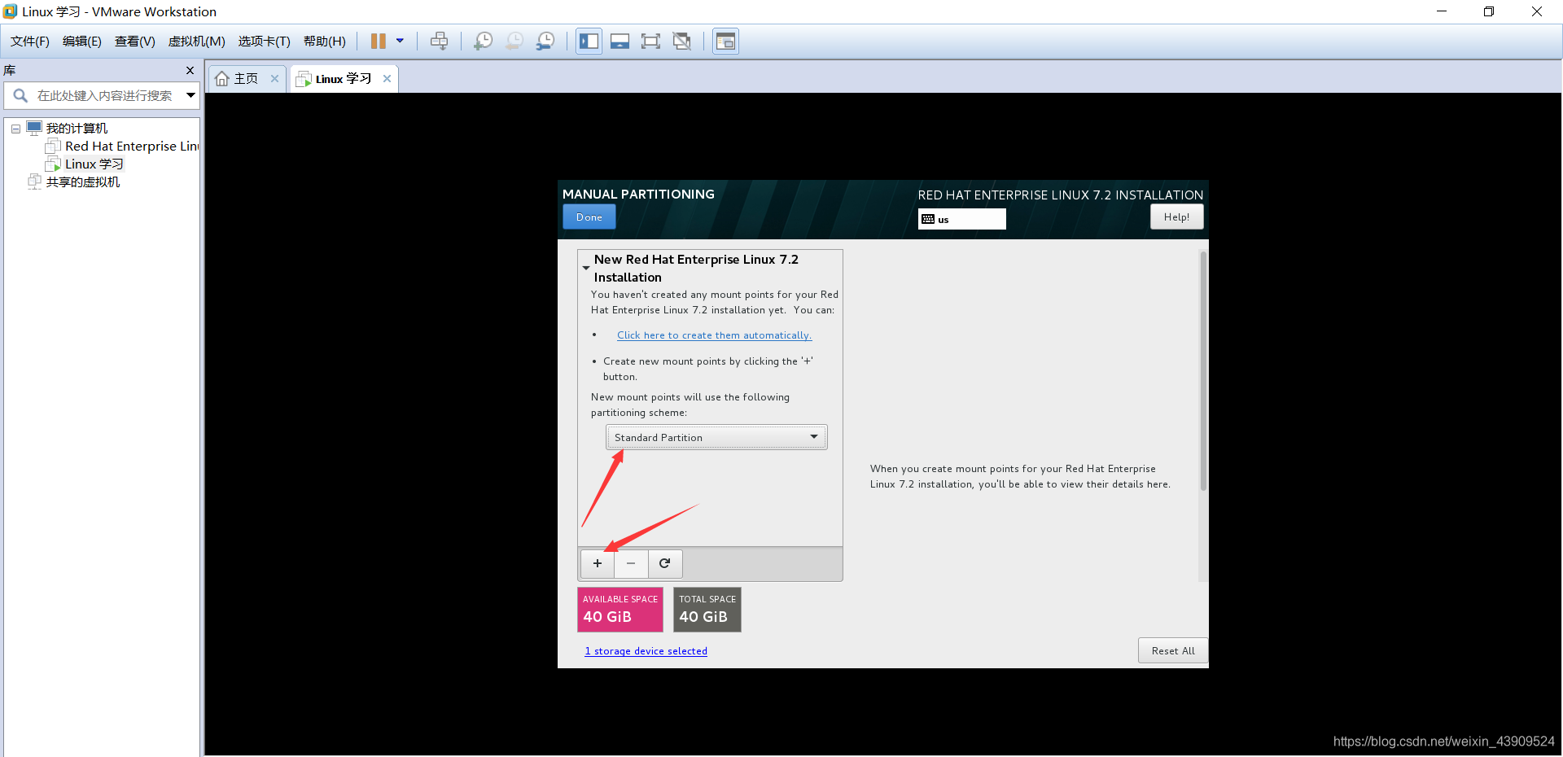Revert VM to previous snapshot
Image resolution: width=1563 pixels, height=757 pixels.
point(514,41)
